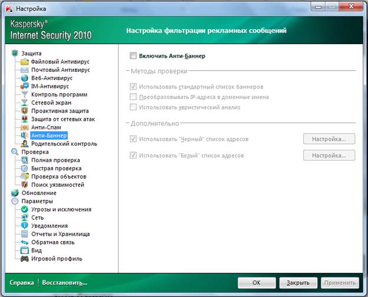
Task: Click the Поиск уязвимостей icon
Action: (24, 185)
